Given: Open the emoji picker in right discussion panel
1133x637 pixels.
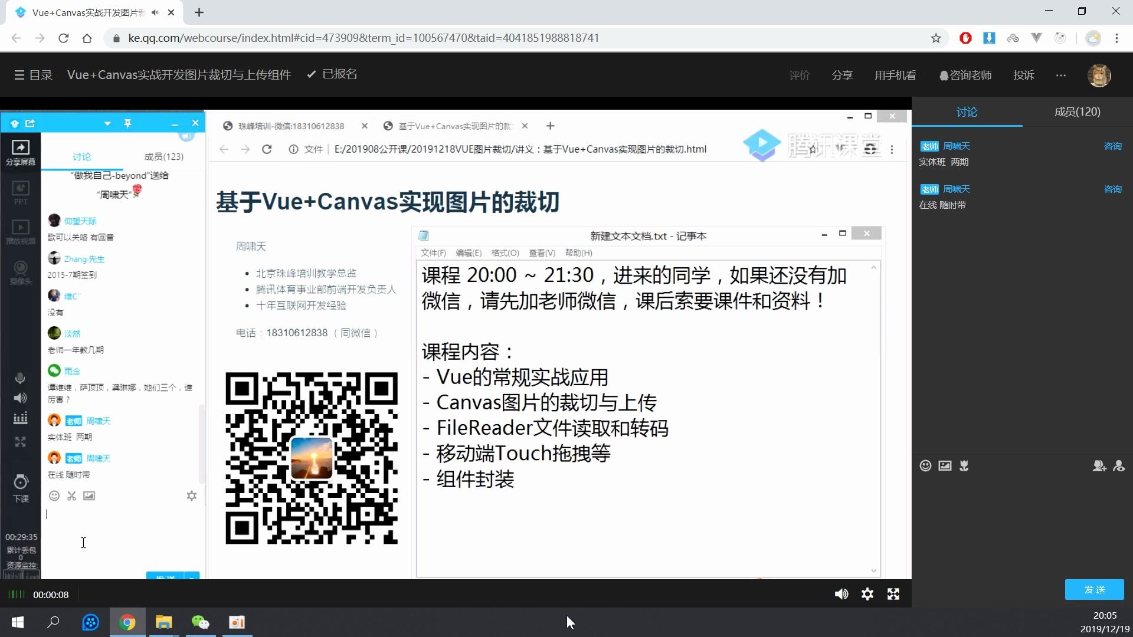Looking at the screenshot, I should pyautogui.click(x=925, y=466).
